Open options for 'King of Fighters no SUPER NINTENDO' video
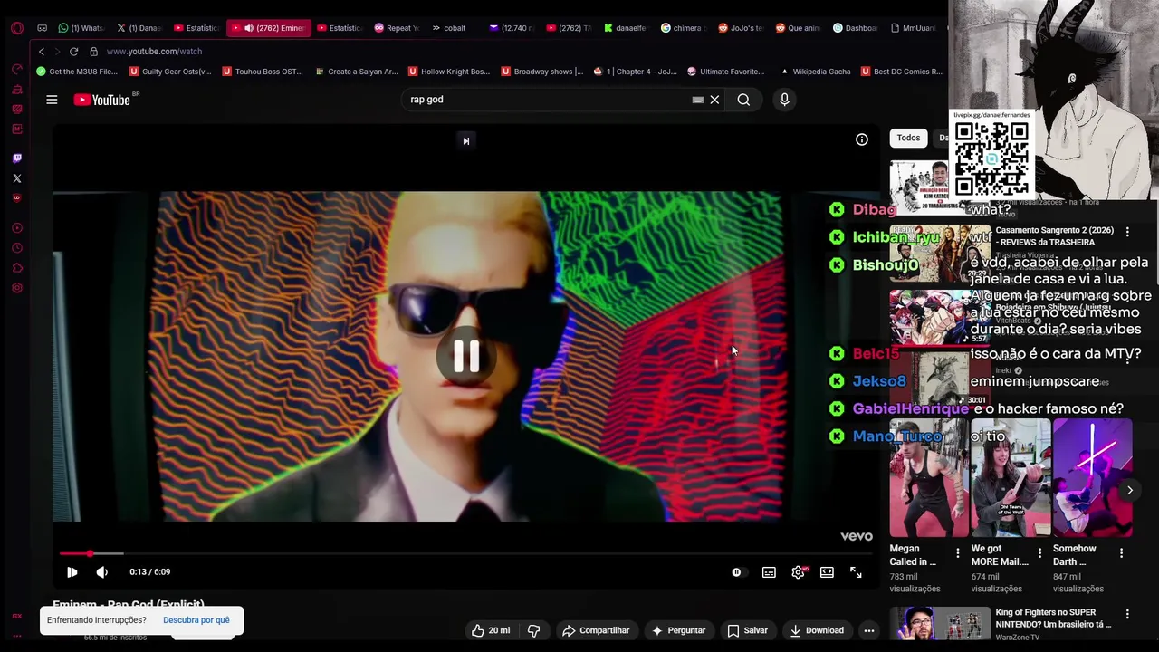Image resolution: width=1159 pixels, height=652 pixels. 1127,615
